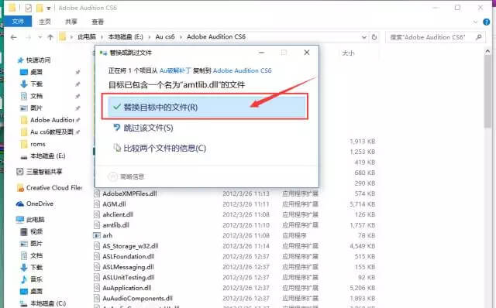Click the Adobe Audition CS6 destination link
The image size is (496, 308).
click(243, 70)
